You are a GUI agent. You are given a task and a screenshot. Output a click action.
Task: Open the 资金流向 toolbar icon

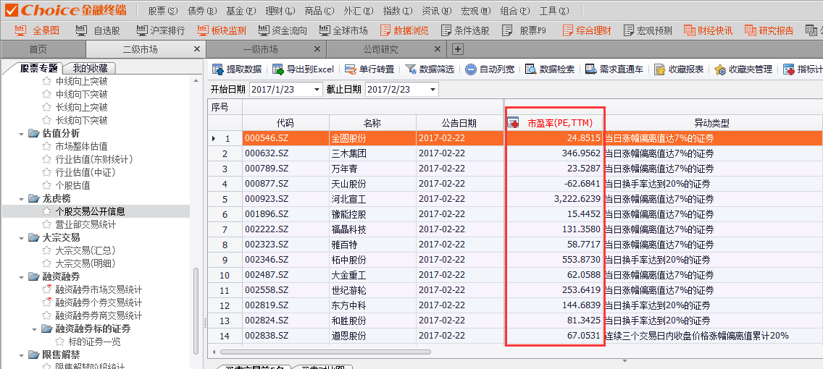(264, 30)
